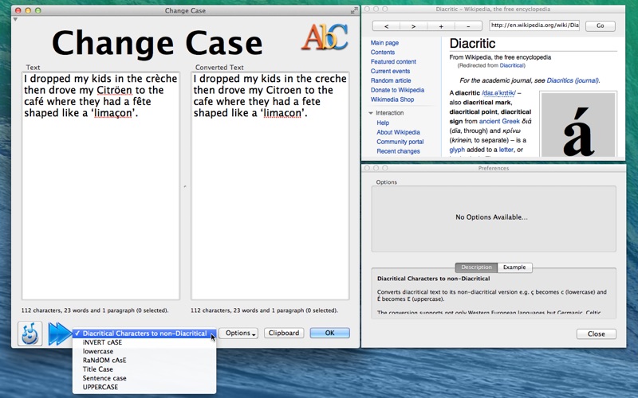Click inside the source Text area
The height and width of the screenshot is (398, 638).
tap(100, 186)
